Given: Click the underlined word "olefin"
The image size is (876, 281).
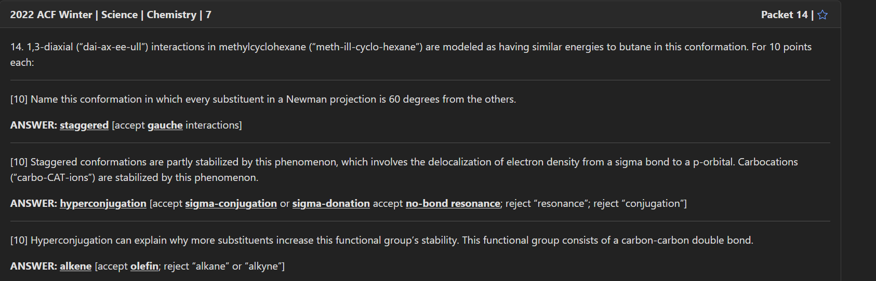Looking at the screenshot, I should pos(144,266).
